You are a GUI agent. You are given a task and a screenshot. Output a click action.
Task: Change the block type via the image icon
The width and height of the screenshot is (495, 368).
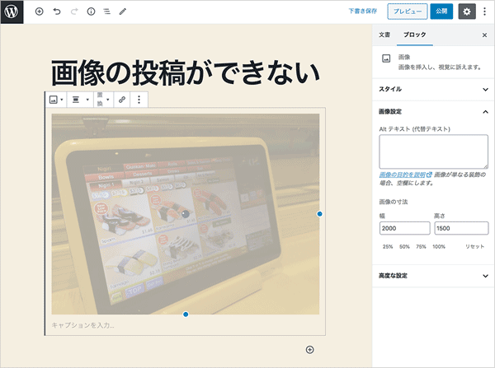pyautogui.click(x=56, y=100)
